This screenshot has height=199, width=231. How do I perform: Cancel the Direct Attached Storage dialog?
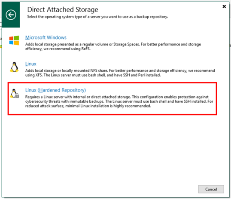211,189
